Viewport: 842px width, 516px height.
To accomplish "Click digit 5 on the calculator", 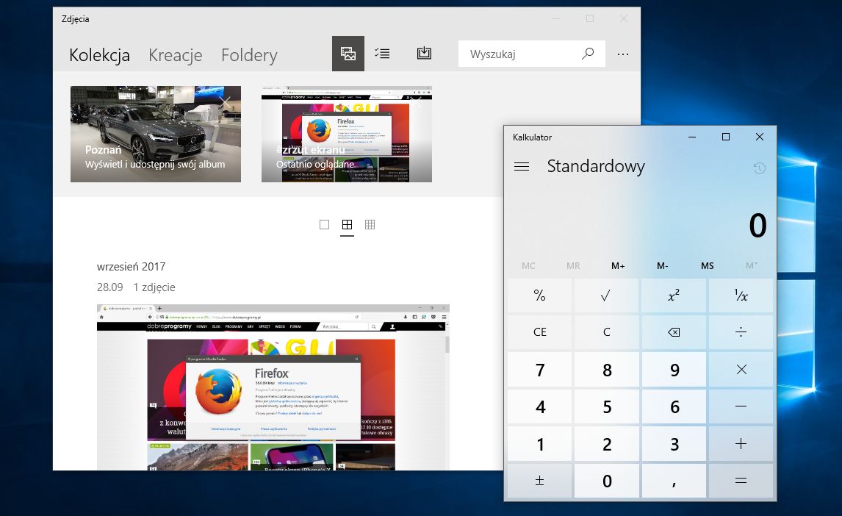I will [x=606, y=406].
